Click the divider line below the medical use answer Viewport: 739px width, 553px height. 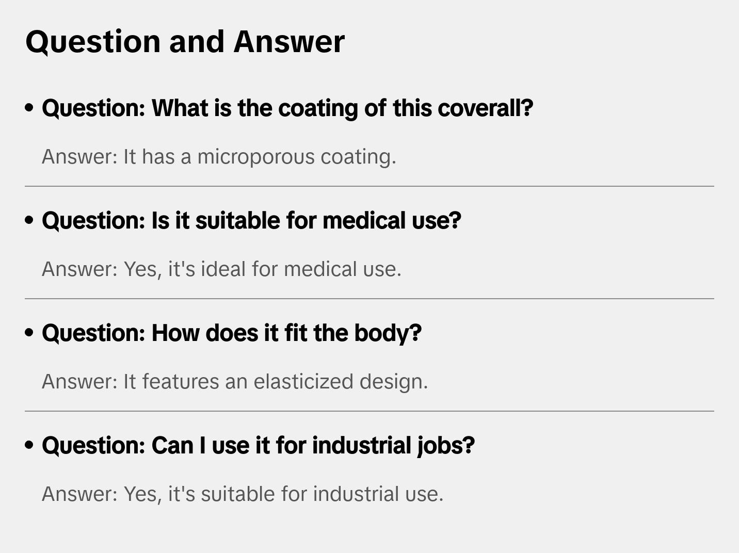tap(369, 299)
